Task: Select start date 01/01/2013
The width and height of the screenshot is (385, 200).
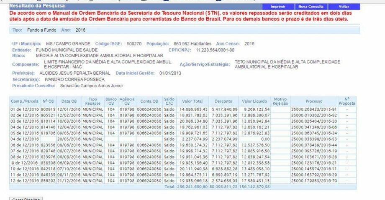Action: click(x=170, y=73)
